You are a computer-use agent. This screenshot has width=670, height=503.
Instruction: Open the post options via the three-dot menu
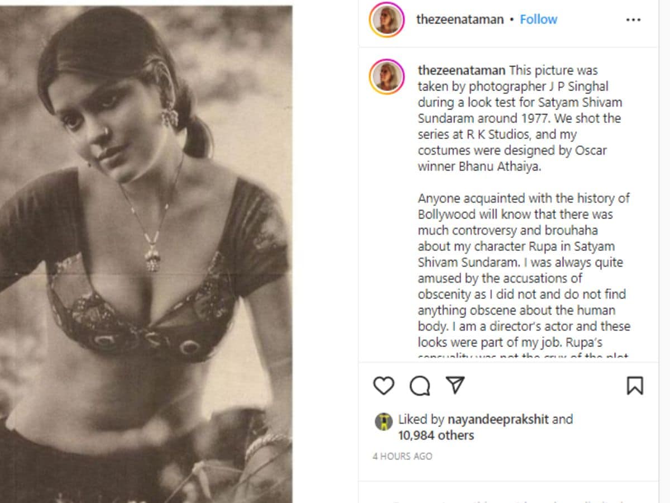pos(634,19)
